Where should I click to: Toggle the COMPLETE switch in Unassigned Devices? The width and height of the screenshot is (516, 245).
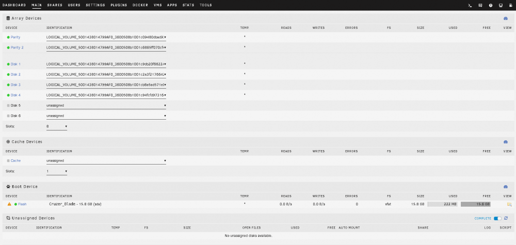tap(497, 218)
